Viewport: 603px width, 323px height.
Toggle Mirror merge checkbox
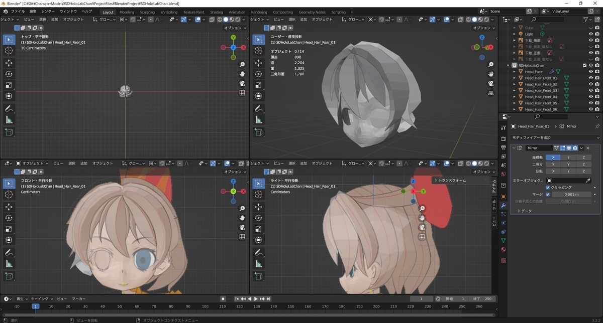pyautogui.click(x=548, y=194)
